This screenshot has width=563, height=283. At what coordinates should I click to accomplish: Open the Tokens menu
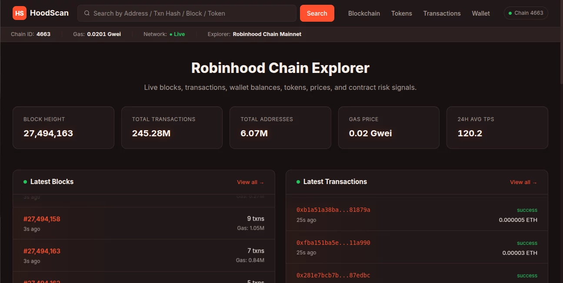click(402, 13)
